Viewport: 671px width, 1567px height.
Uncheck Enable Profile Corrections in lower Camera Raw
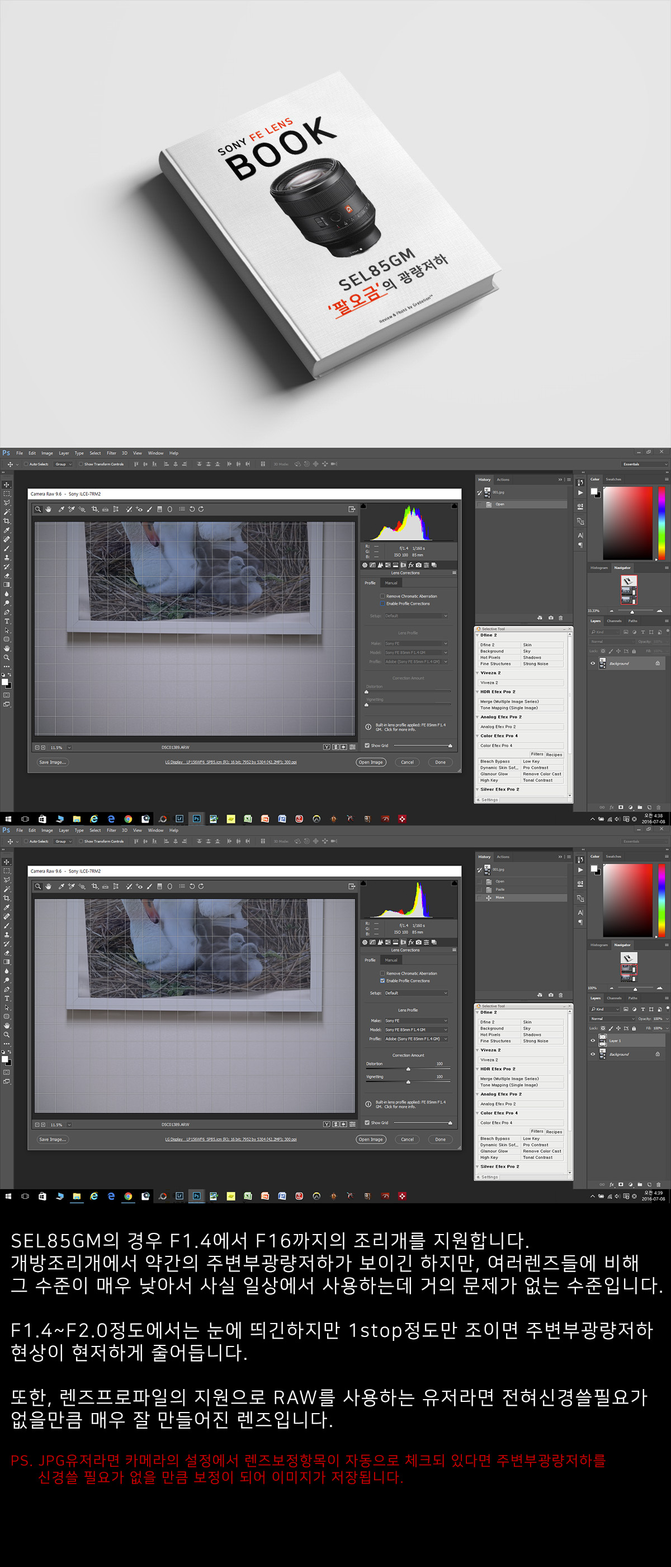[382, 980]
